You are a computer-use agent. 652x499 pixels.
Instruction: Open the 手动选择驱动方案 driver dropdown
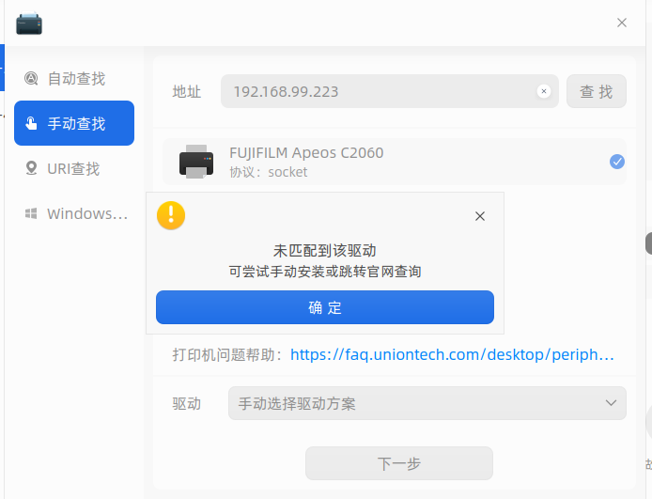[427, 403]
